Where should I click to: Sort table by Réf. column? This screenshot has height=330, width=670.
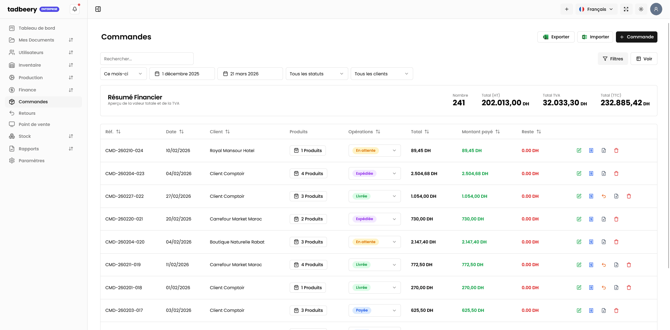click(x=113, y=132)
